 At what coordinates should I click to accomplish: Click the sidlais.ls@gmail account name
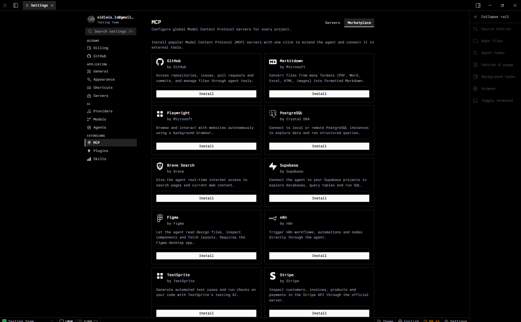tap(115, 17)
